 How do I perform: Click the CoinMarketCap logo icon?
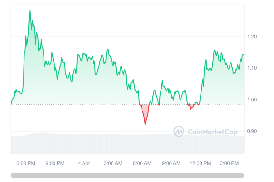coord(179,132)
